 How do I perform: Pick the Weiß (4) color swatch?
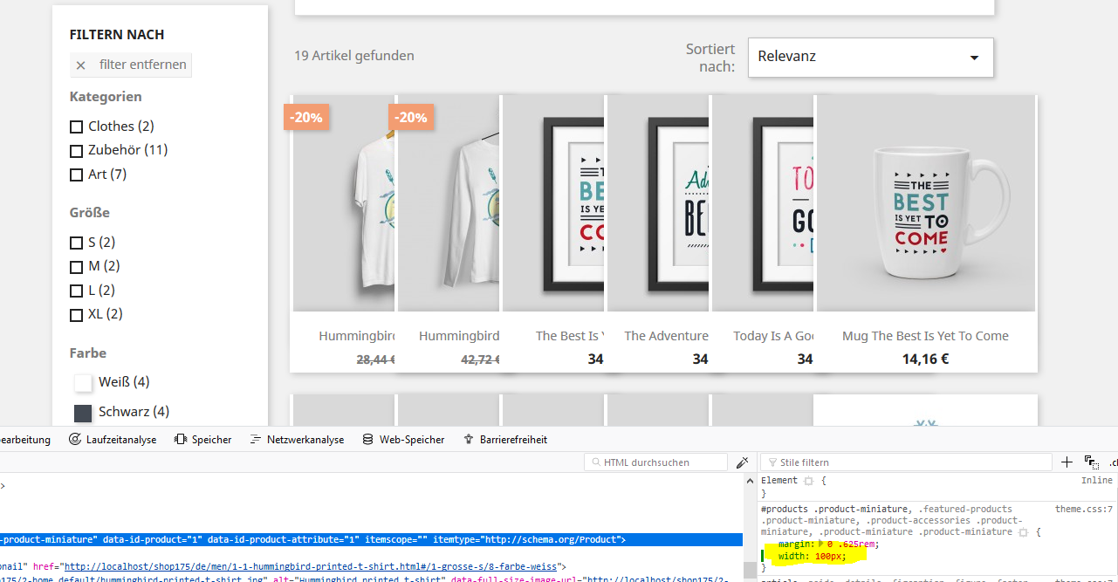84,383
